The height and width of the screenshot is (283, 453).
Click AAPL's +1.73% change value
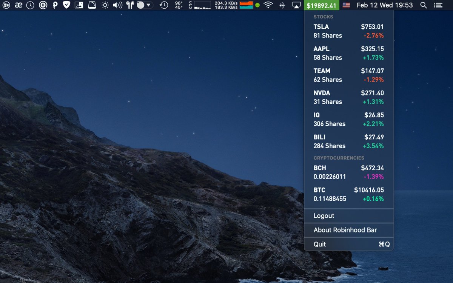tap(373, 58)
